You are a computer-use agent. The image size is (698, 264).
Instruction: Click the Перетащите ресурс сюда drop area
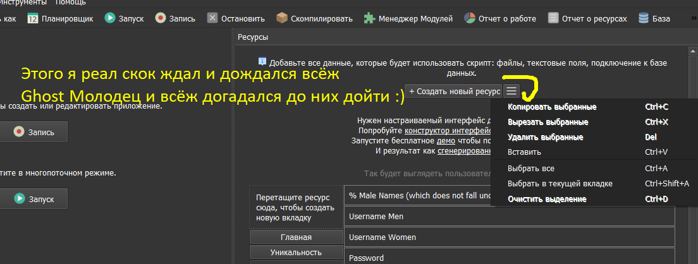[x=296, y=207]
